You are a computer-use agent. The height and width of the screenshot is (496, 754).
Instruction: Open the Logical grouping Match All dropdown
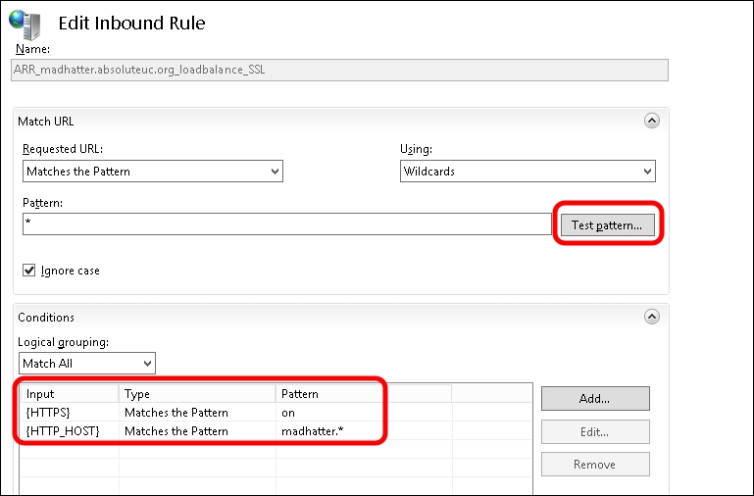coord(87,364)
